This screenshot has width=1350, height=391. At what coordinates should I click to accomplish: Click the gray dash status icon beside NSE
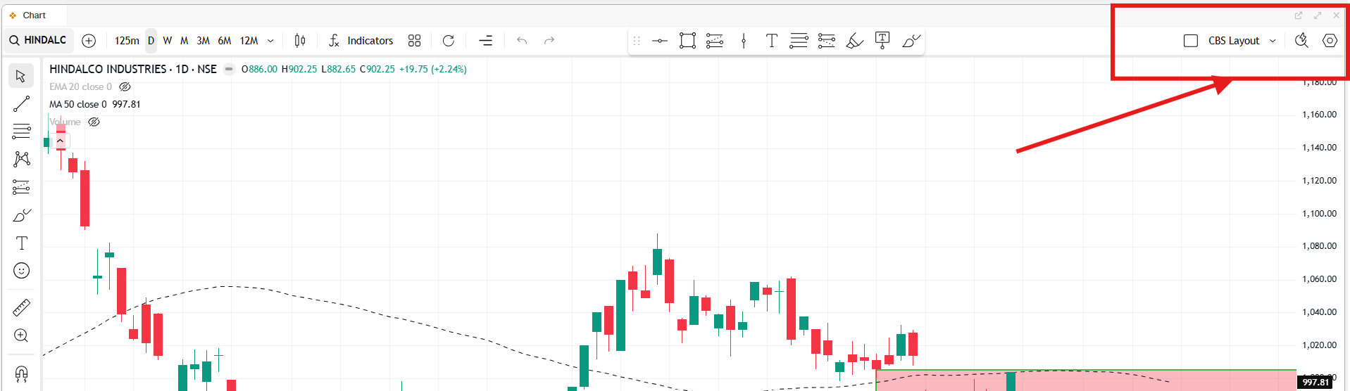tap(229, 69)
